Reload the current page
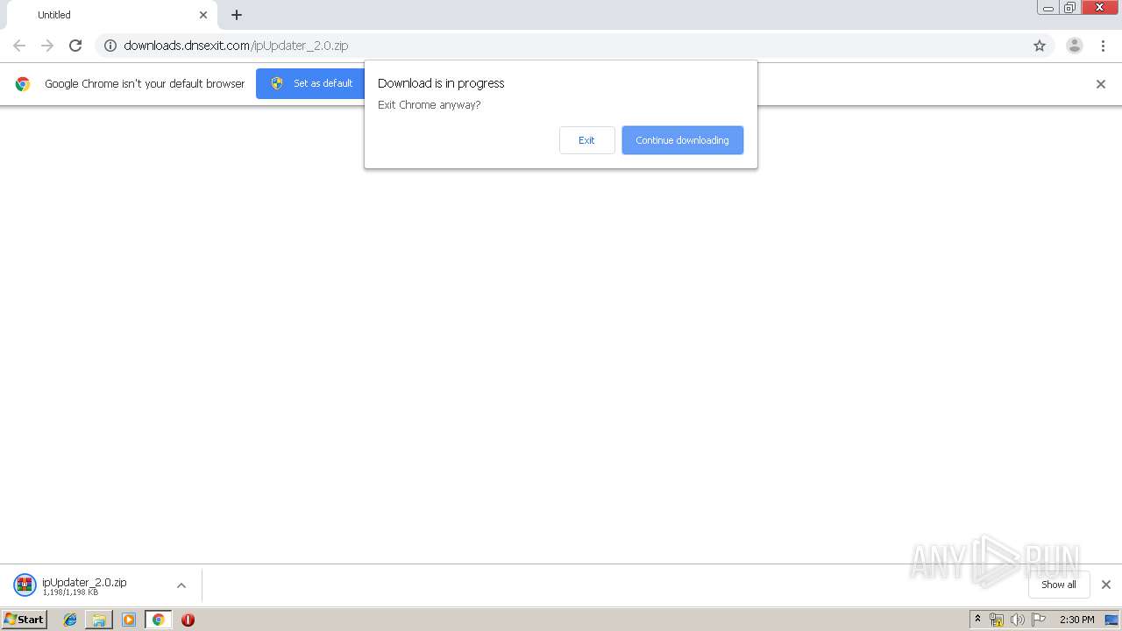 75,46
